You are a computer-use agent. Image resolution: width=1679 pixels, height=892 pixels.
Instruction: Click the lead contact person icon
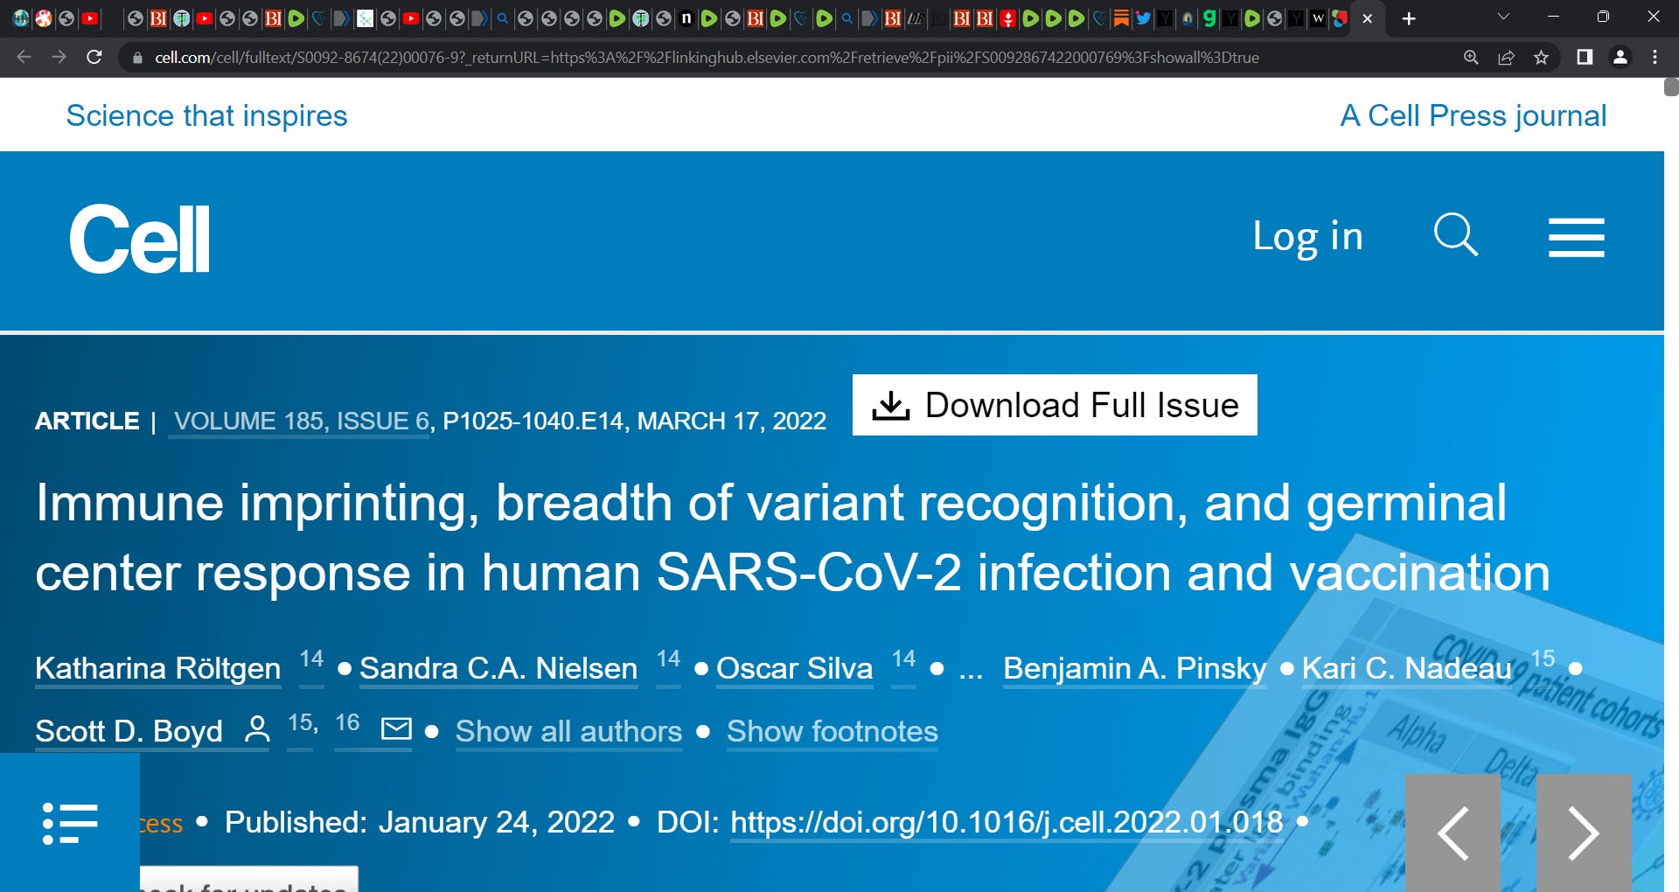(257, 728)
